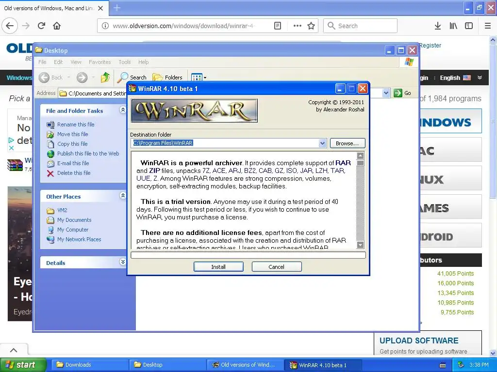Toggle reader view in Firefox address bar
This screenshot has width=497, height=372.
point(278,26)
